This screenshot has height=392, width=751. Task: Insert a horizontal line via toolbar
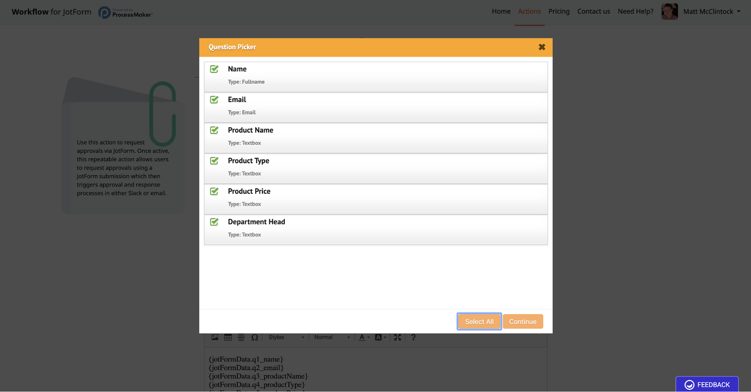coord(241,337)
